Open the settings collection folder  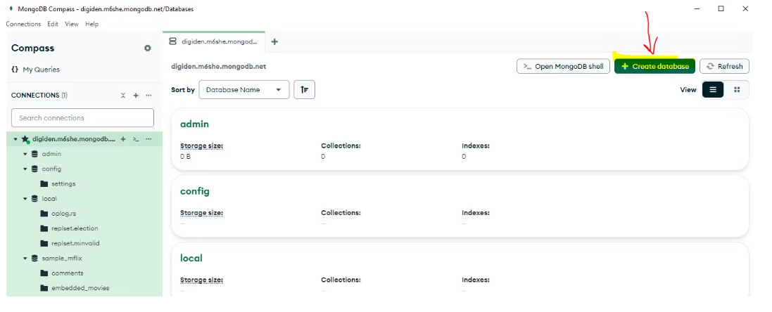coord(63,184)
